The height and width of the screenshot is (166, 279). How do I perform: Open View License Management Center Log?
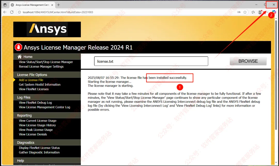point(44,107)
